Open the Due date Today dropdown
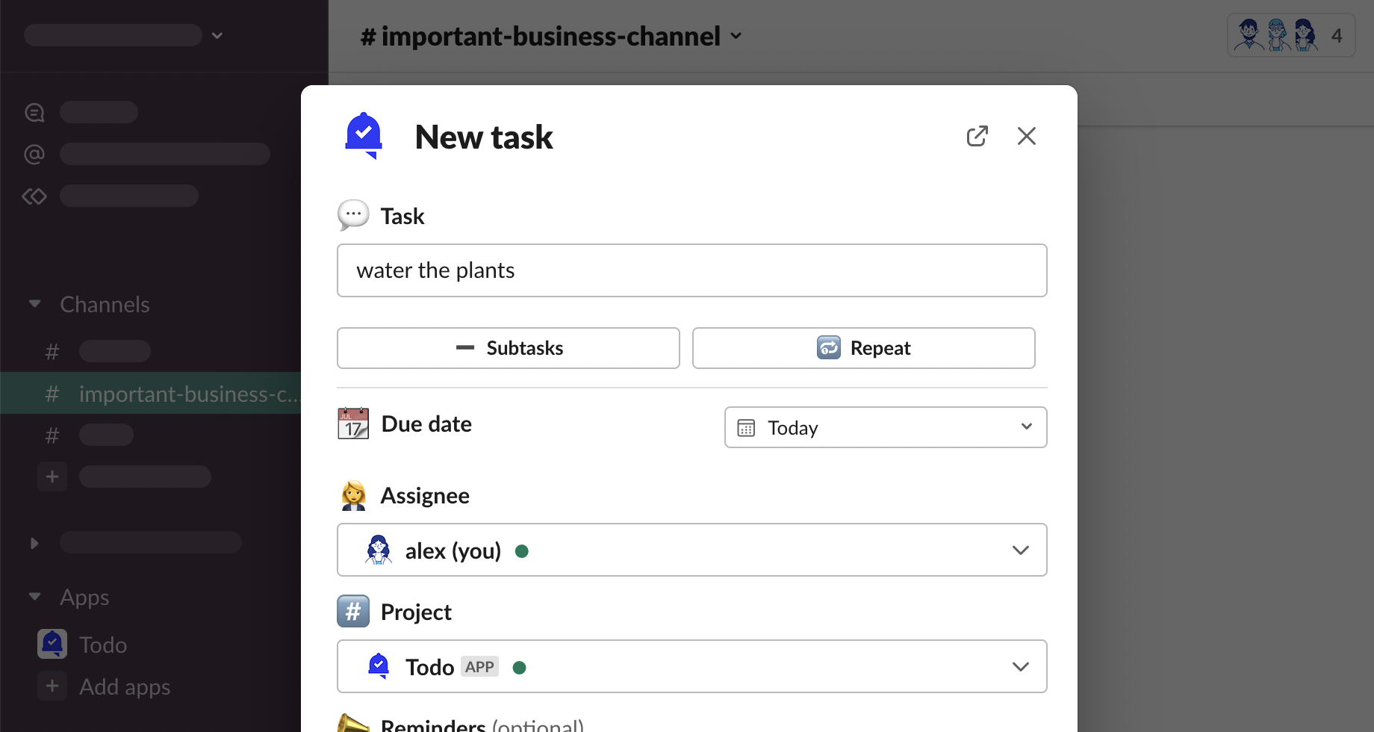Screen dimensions: 1374x732 click(885, 427)
